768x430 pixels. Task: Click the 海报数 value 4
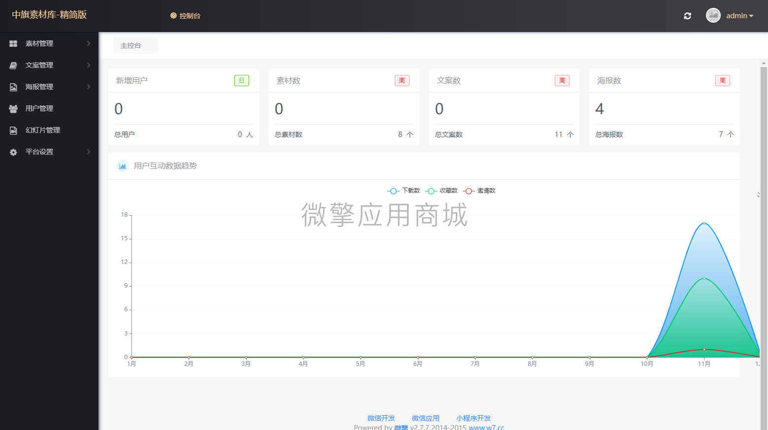(x=600, y=109)
